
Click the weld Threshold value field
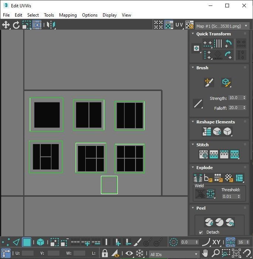[x=229, y=196]
